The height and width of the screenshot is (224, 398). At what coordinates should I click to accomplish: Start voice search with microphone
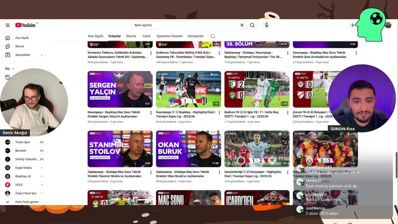266,25
